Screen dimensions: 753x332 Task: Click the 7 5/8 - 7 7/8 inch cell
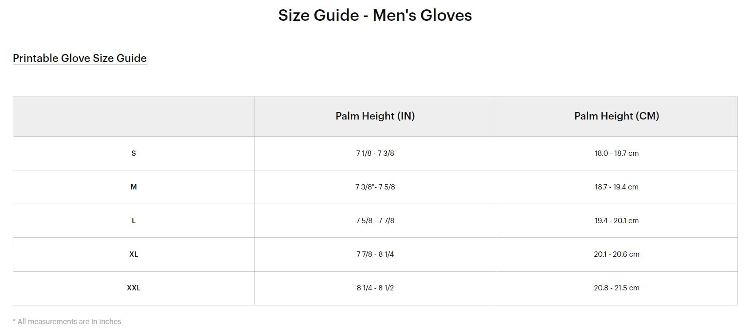pyautogui.click(x=375, y=221)
